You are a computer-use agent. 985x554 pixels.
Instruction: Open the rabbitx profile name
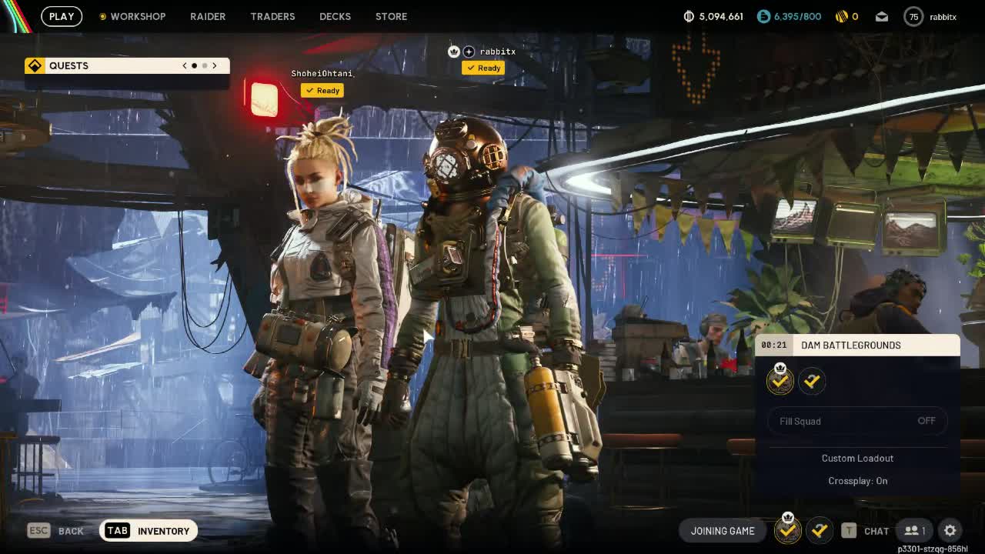click(943, 16)
